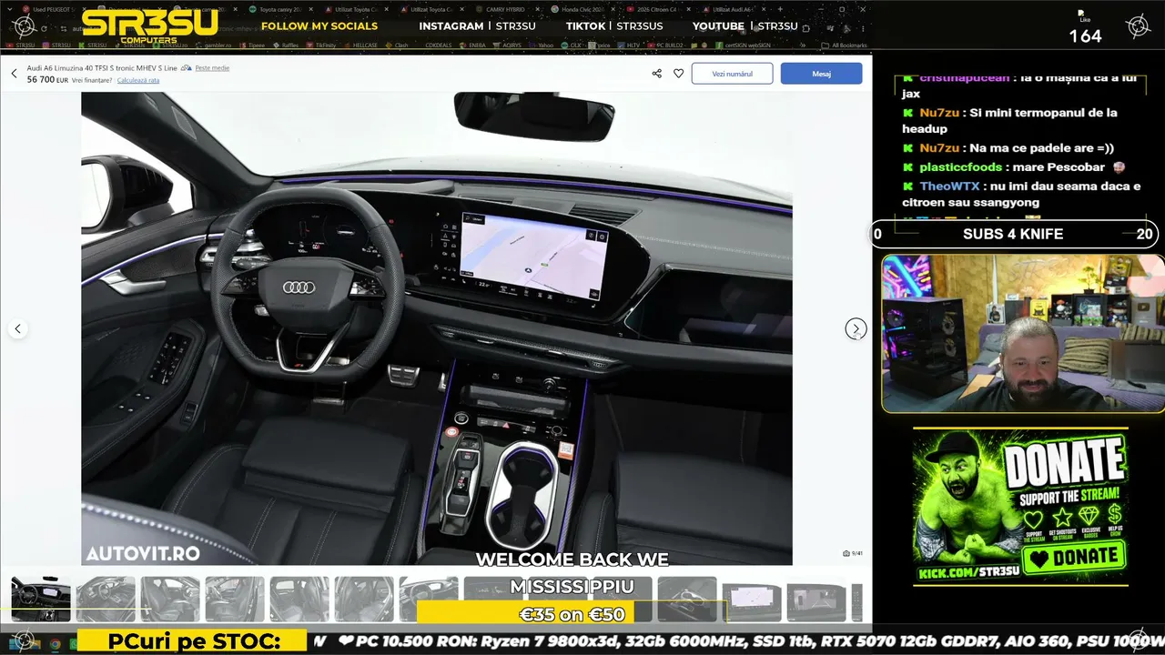Open the HELLCASE bookmark
The image size is (1165, 655).
pyautogui.click(x=361, y=45)
